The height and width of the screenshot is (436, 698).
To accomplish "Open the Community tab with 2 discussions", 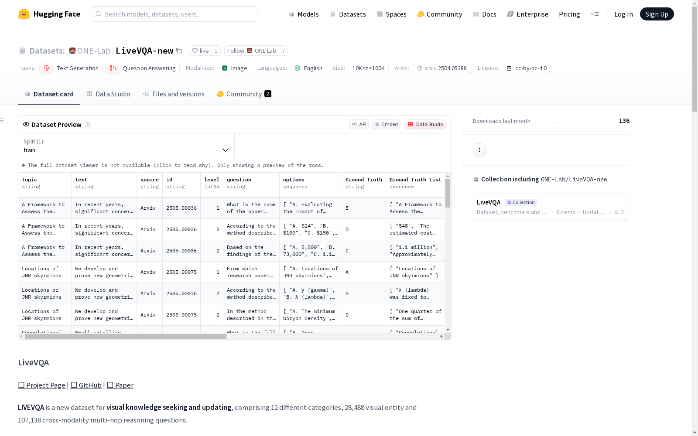I will [244, 94].
